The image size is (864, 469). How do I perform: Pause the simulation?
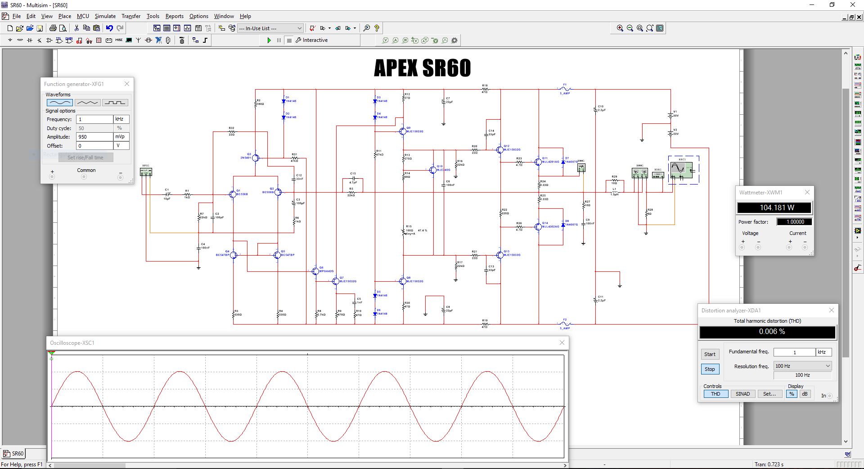pyautogui.click(x=279, y=40)
